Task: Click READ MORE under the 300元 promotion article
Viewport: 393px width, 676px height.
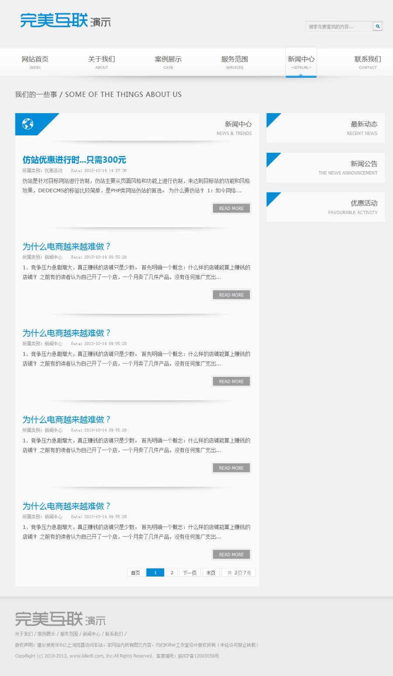Action: click(231, 208)
